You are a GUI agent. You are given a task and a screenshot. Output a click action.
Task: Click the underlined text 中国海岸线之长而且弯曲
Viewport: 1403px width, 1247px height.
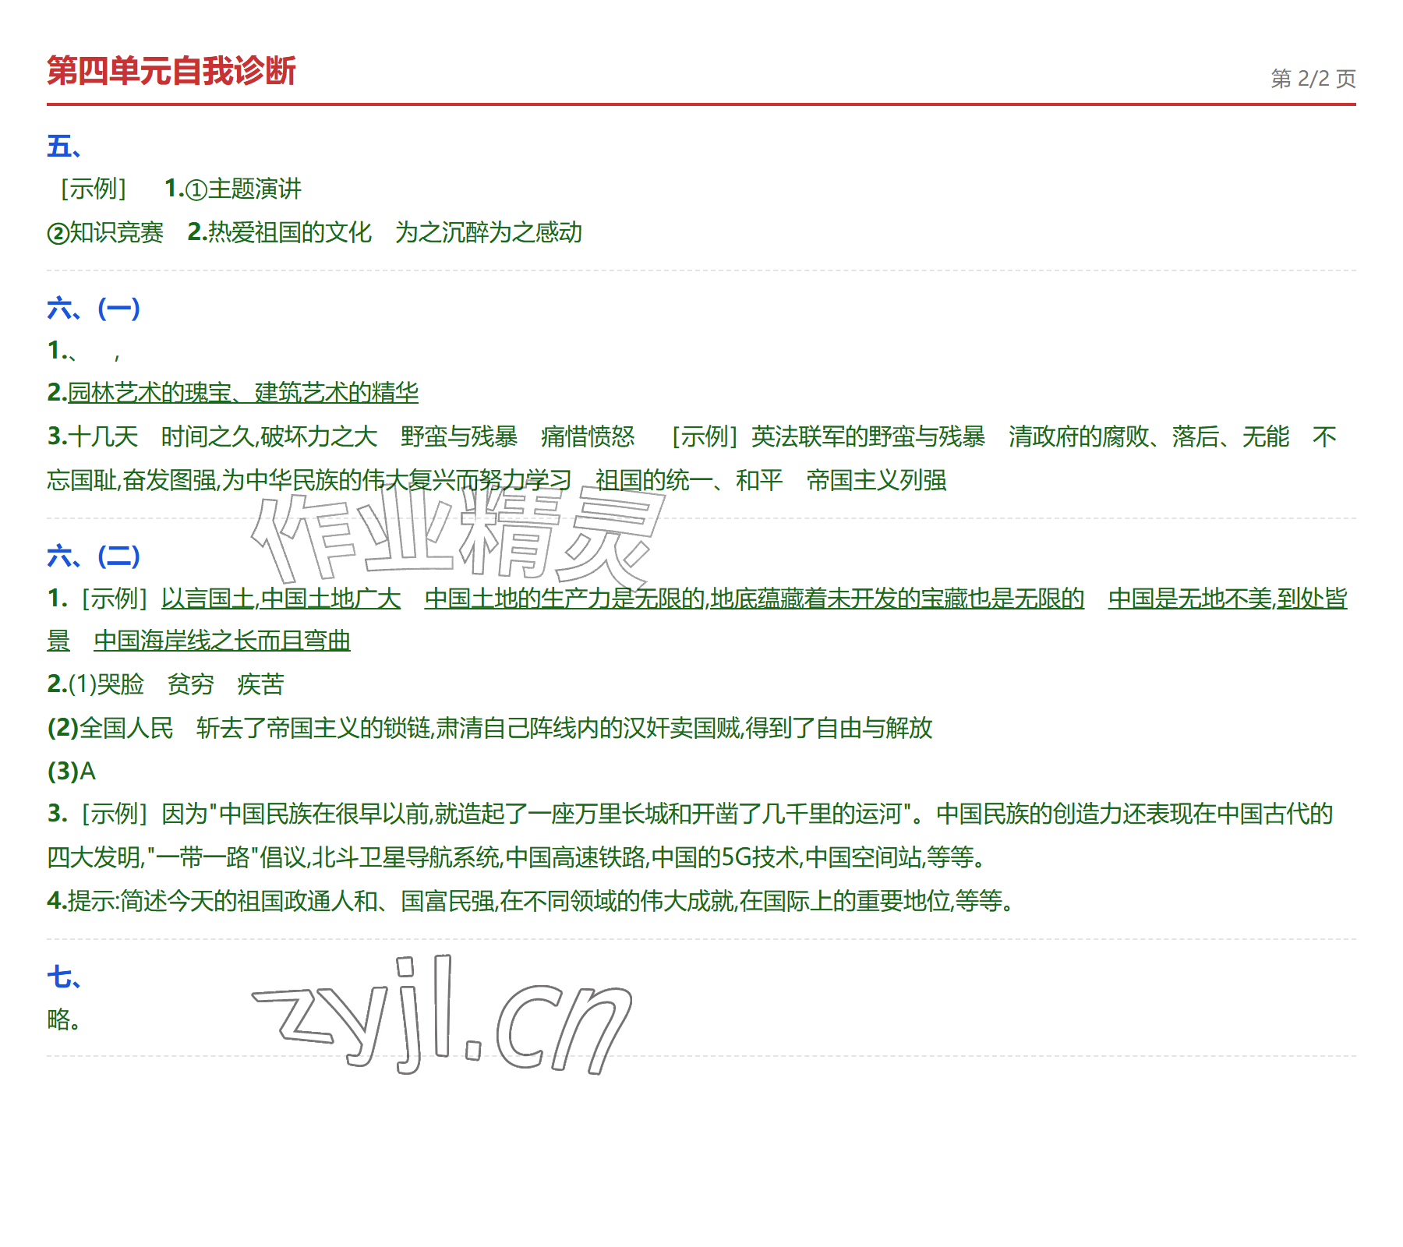tap(222, 641)
